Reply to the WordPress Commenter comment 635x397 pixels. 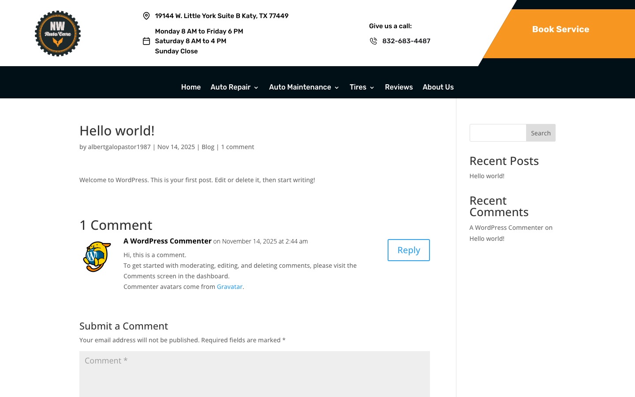[409, 250]
